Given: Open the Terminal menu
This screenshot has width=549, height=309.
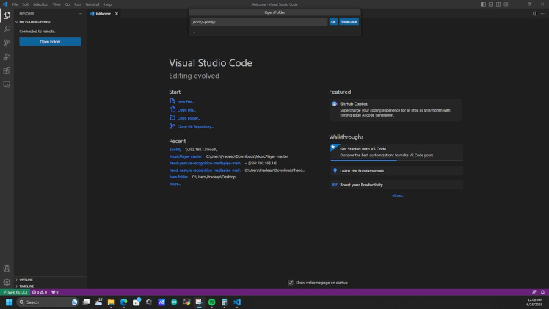Looking at the screenshot, I should 92,4.
